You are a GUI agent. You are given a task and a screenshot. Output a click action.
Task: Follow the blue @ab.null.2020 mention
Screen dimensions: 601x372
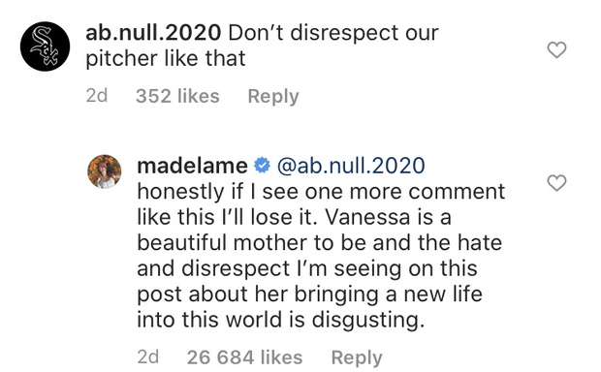[351, 166]
